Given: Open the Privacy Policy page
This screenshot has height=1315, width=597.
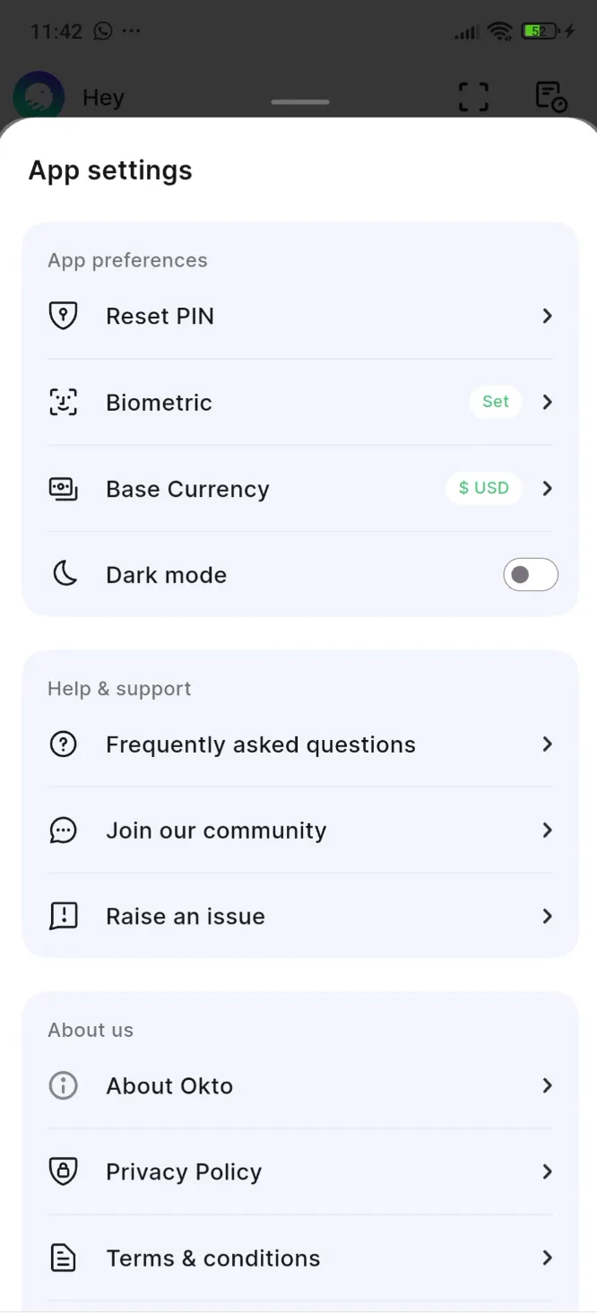Looking at the screenshot, I should tap(183, 1171).
